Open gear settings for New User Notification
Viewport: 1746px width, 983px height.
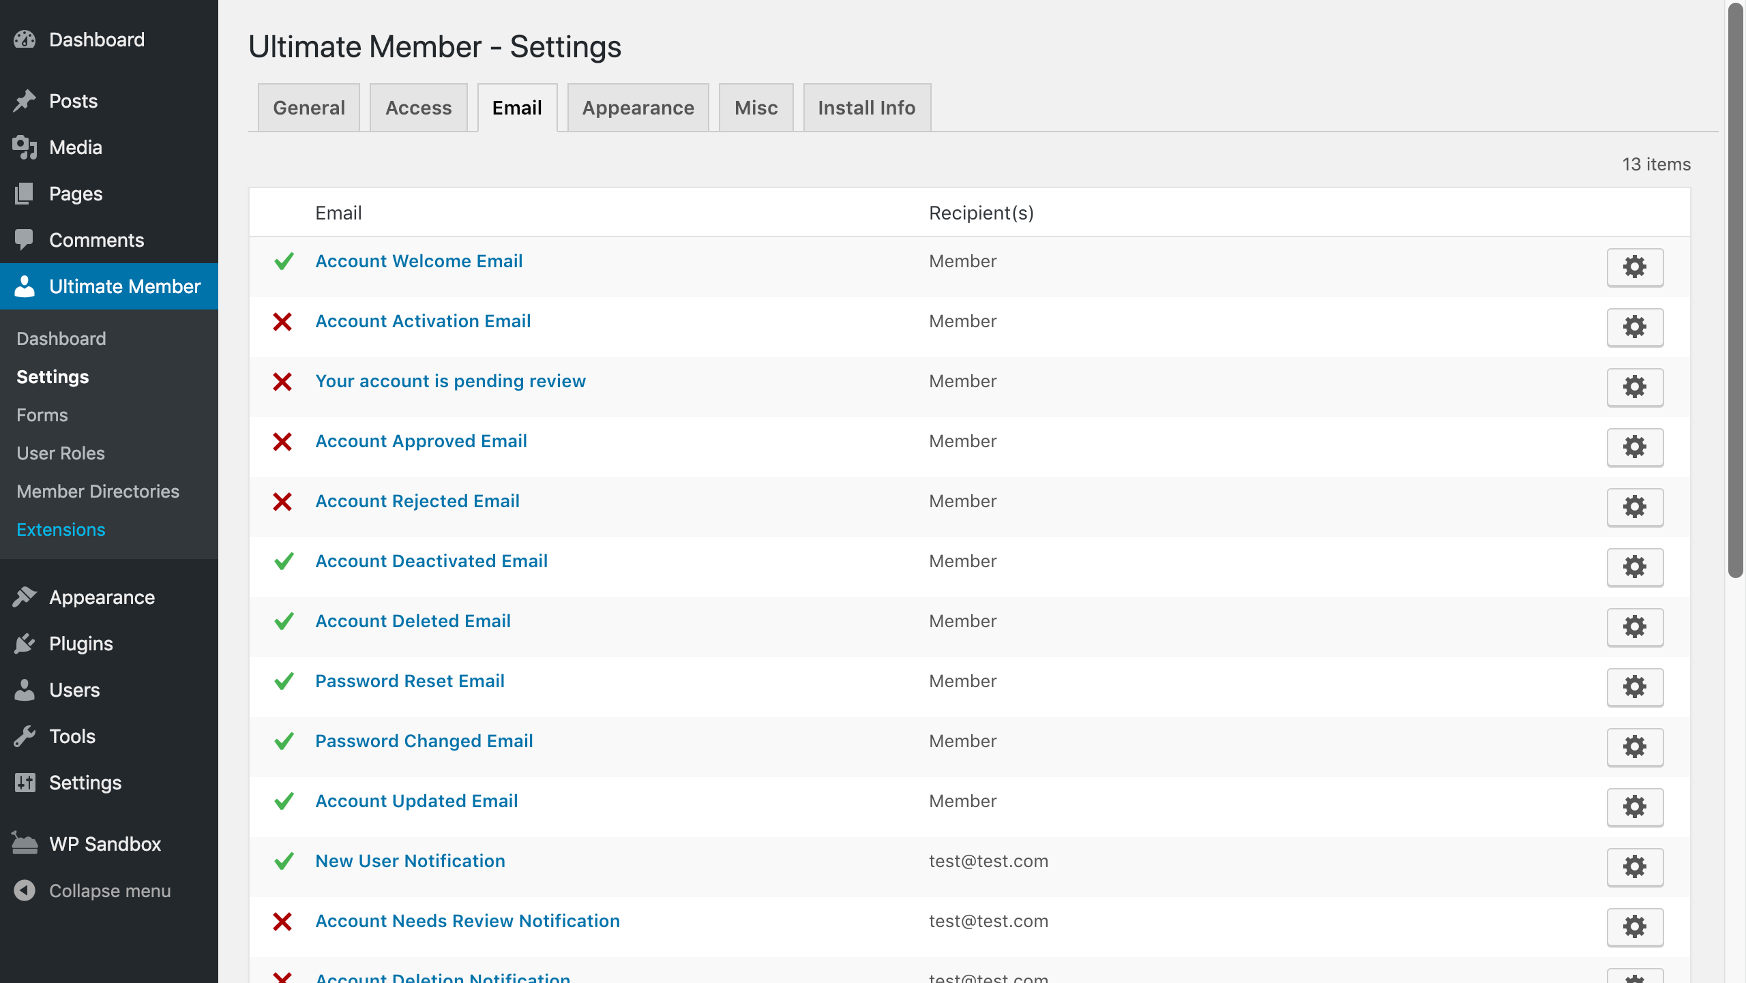pos(1635,867)
